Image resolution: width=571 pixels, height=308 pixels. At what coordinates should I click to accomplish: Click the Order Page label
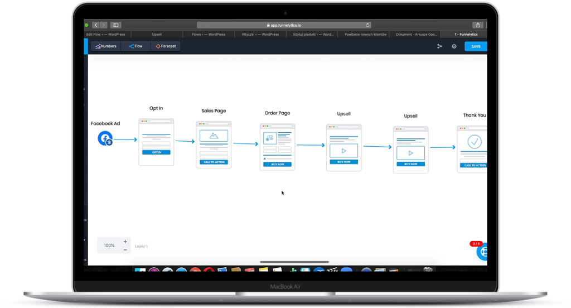(x=278, y=113)
